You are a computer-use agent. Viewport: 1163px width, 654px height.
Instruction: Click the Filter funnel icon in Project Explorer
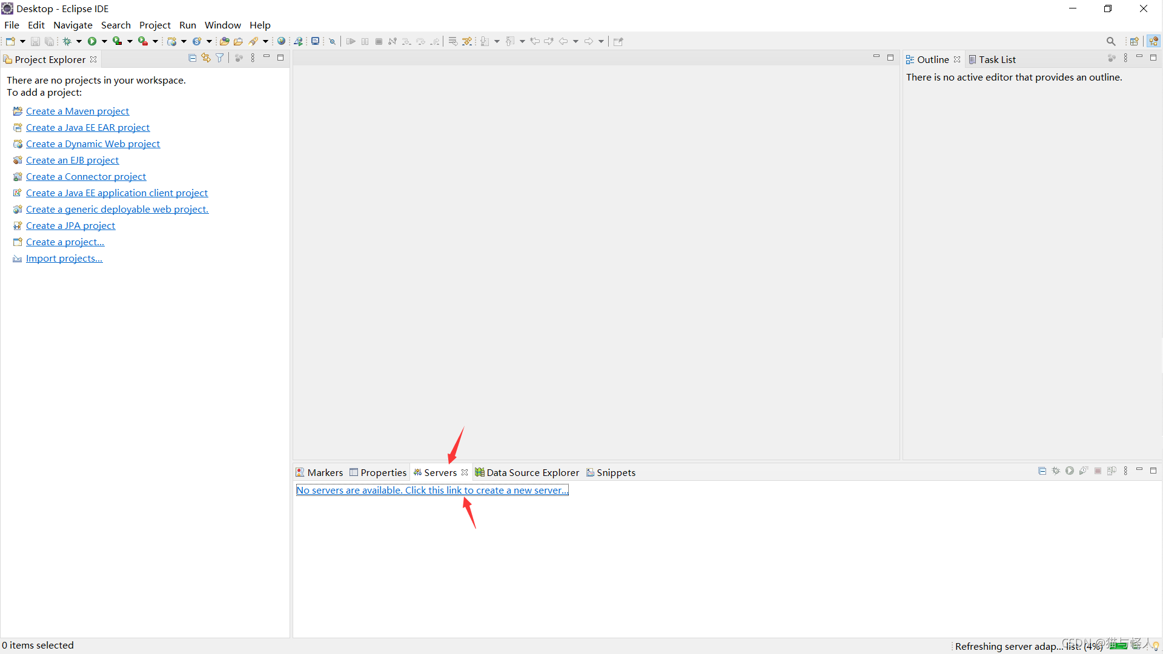pyautogui.click(x=220, y=58)
